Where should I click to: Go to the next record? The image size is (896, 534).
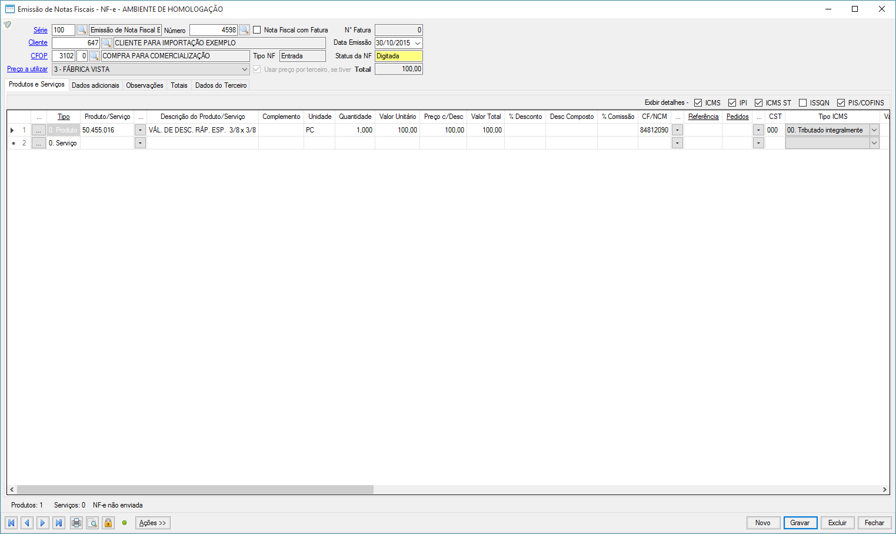pos(43,523)
